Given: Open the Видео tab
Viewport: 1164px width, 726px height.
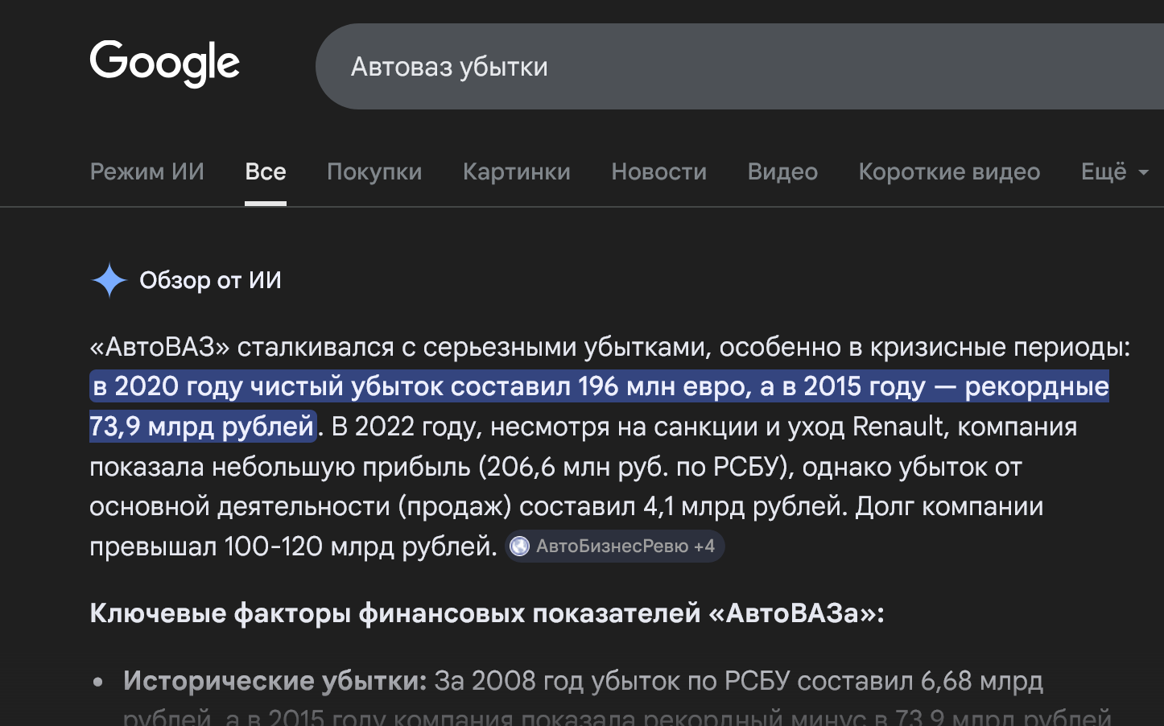Looking at the screenshot, I should [x=782, y=171].
